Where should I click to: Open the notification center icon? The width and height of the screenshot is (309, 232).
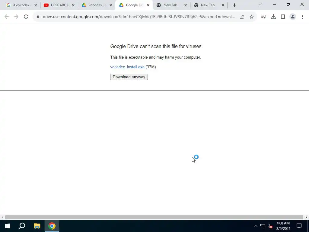[299, 226]
